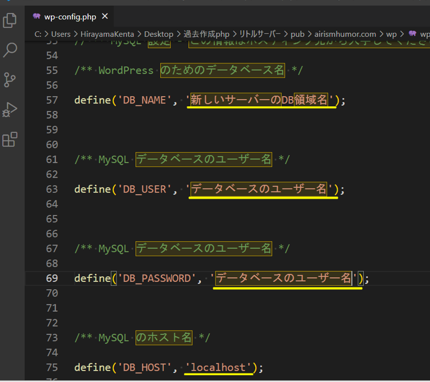Click line number 69 in the gutter
The height and width of the screenshot is (382, 430).
coord(52,278)
